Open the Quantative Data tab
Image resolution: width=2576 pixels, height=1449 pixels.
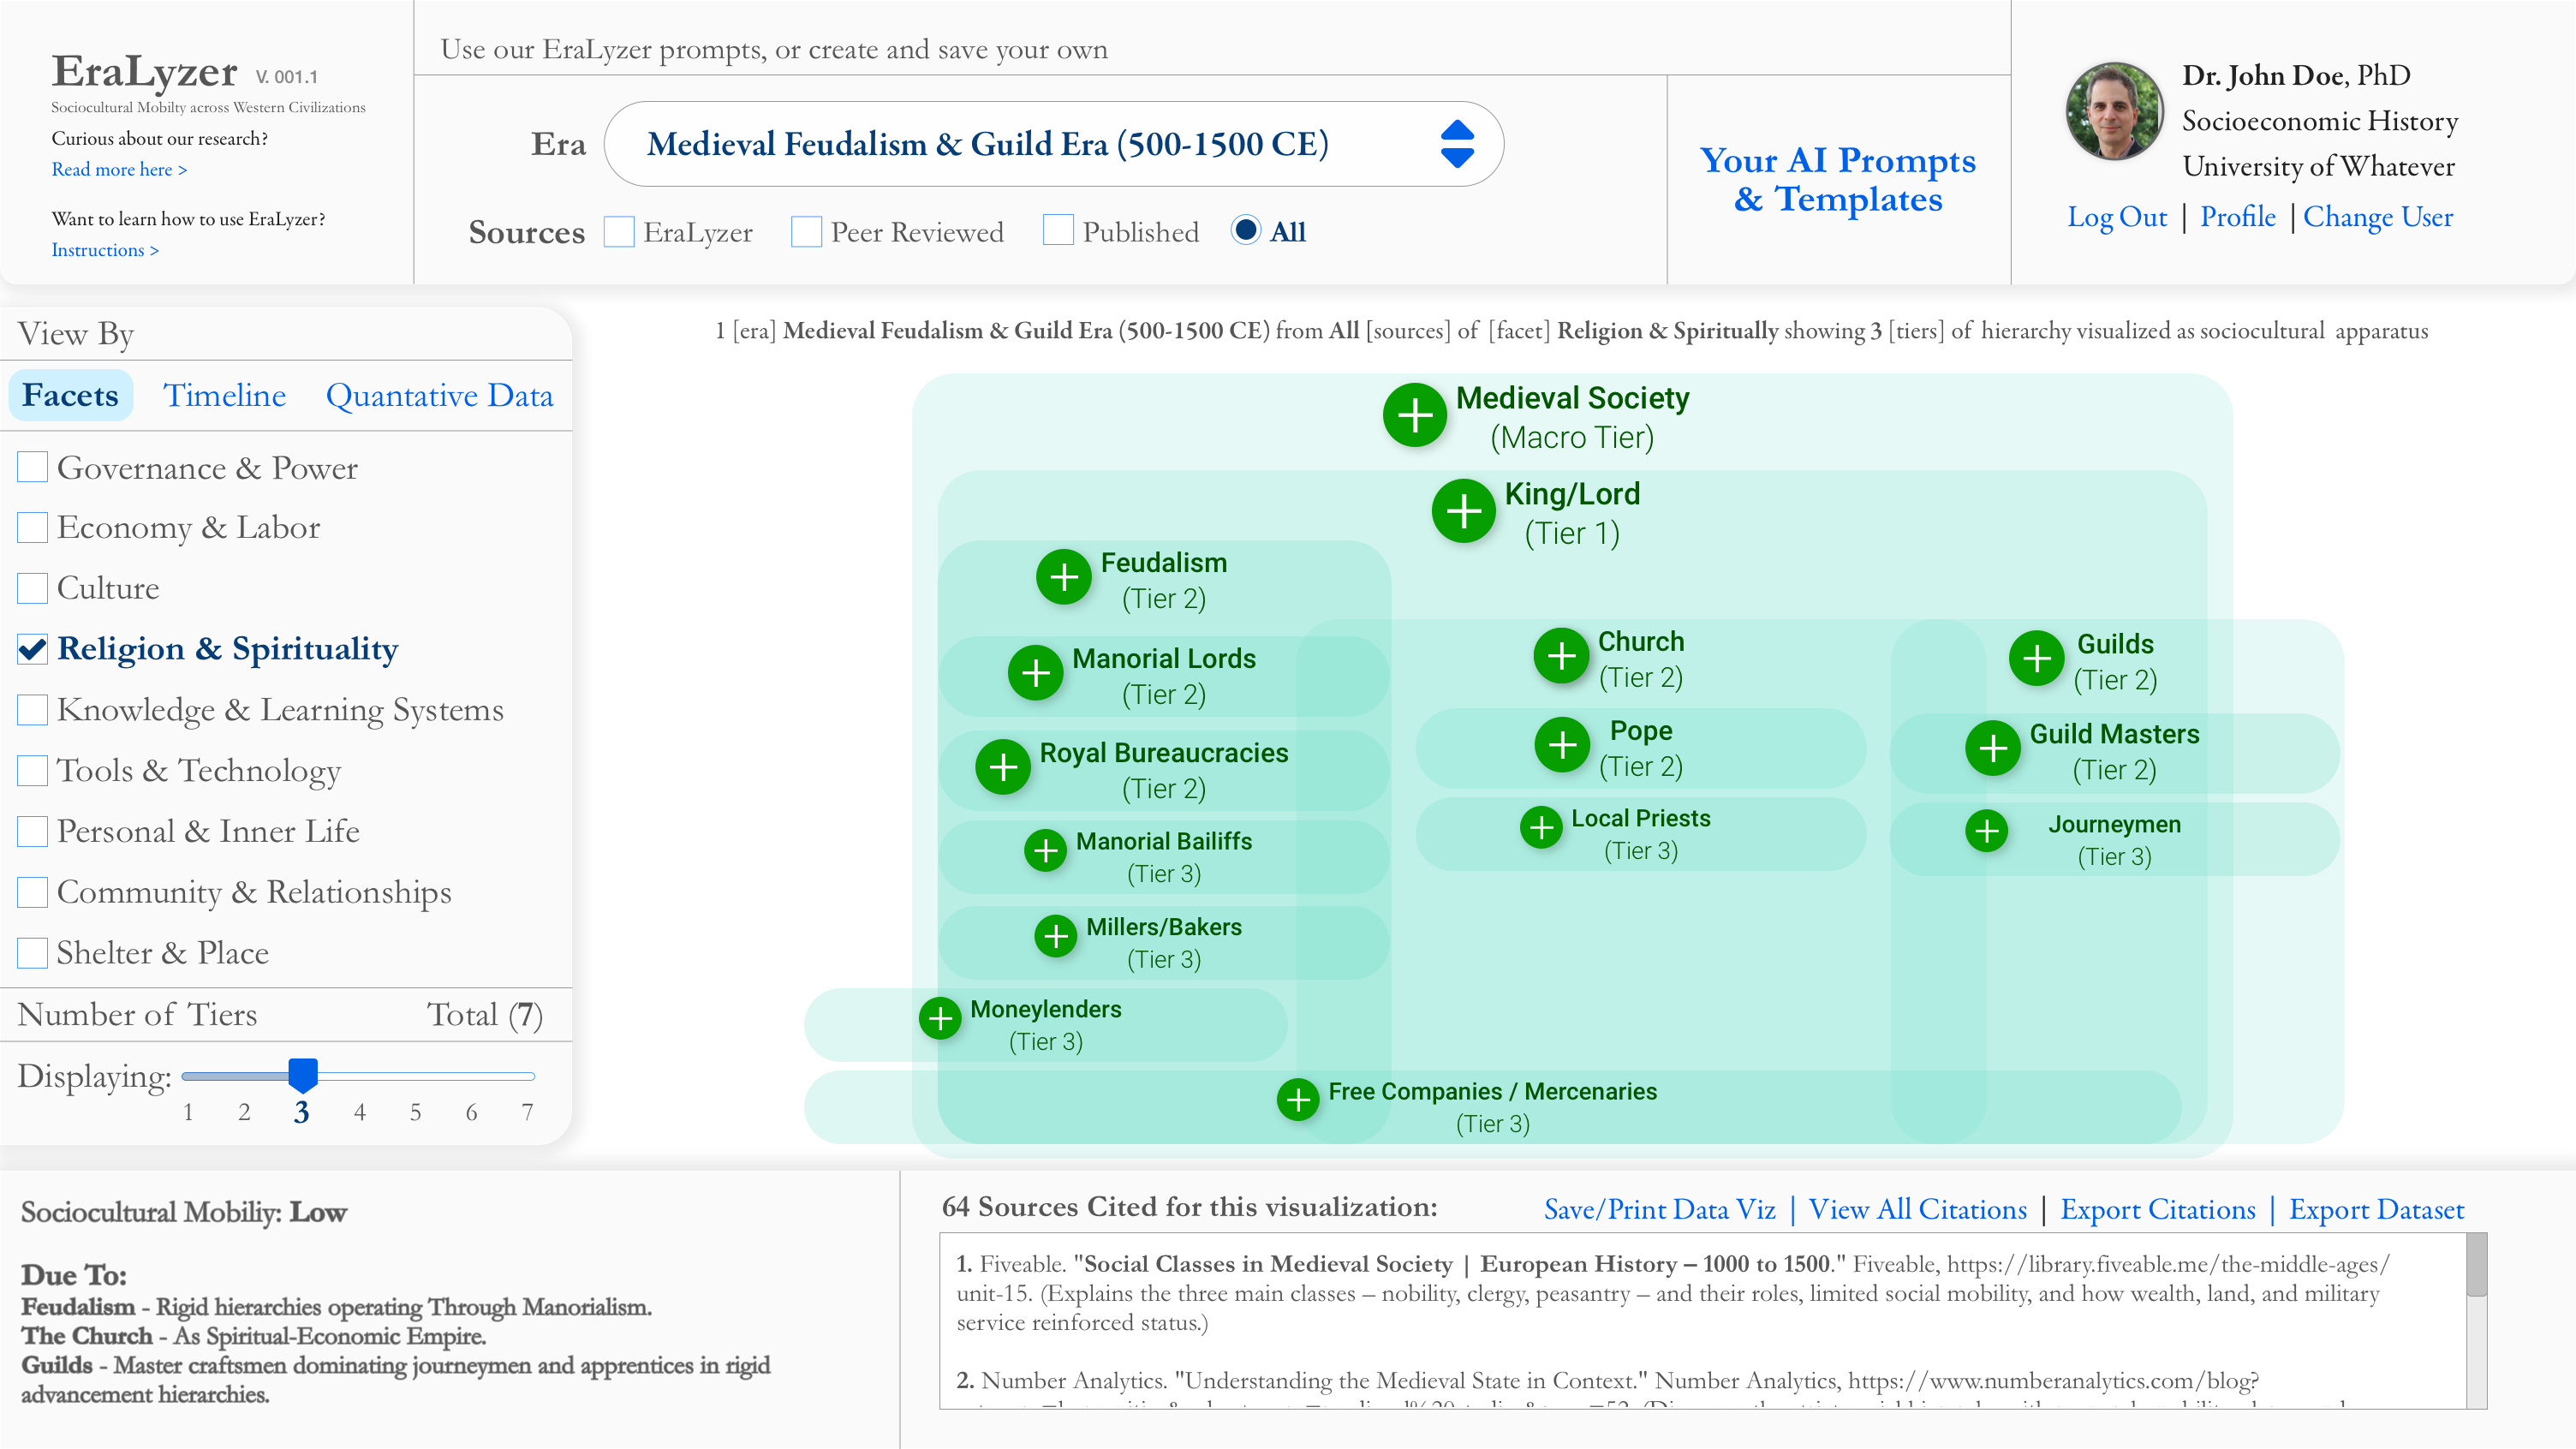439,396
